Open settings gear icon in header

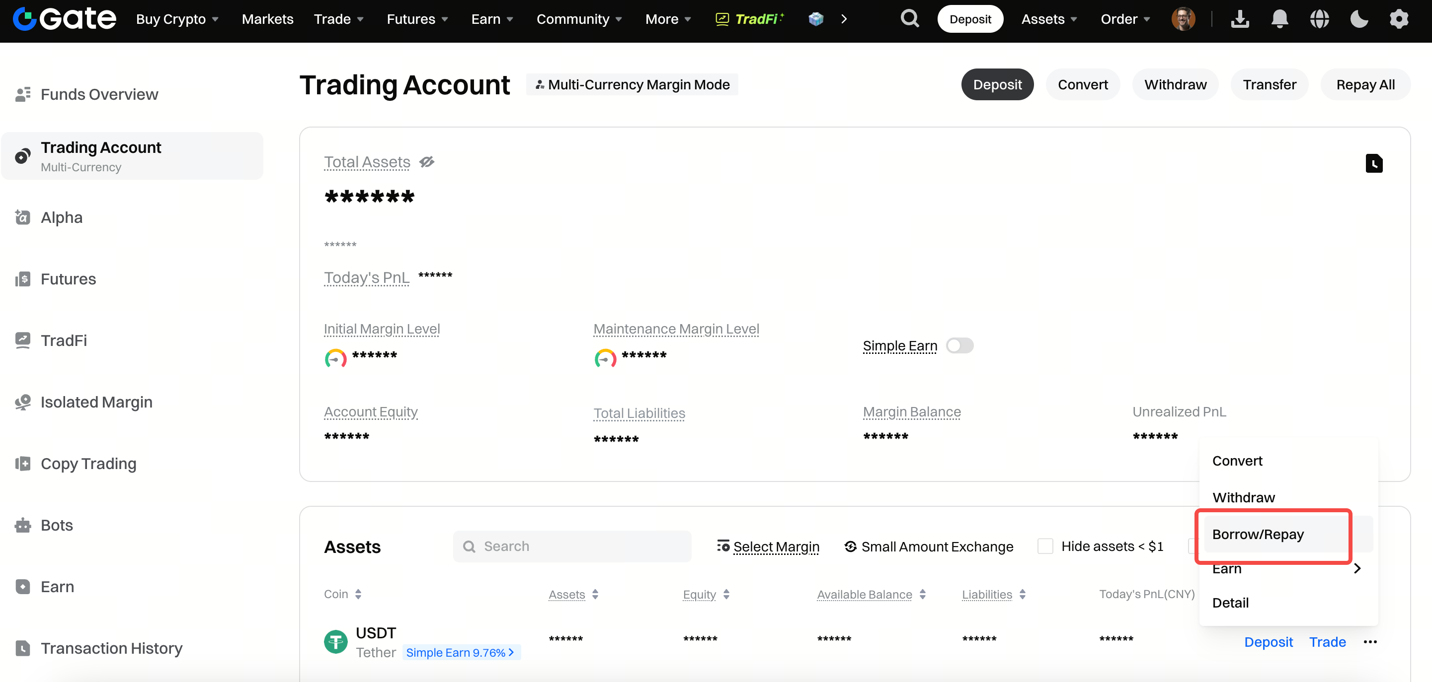point(1399,19)
